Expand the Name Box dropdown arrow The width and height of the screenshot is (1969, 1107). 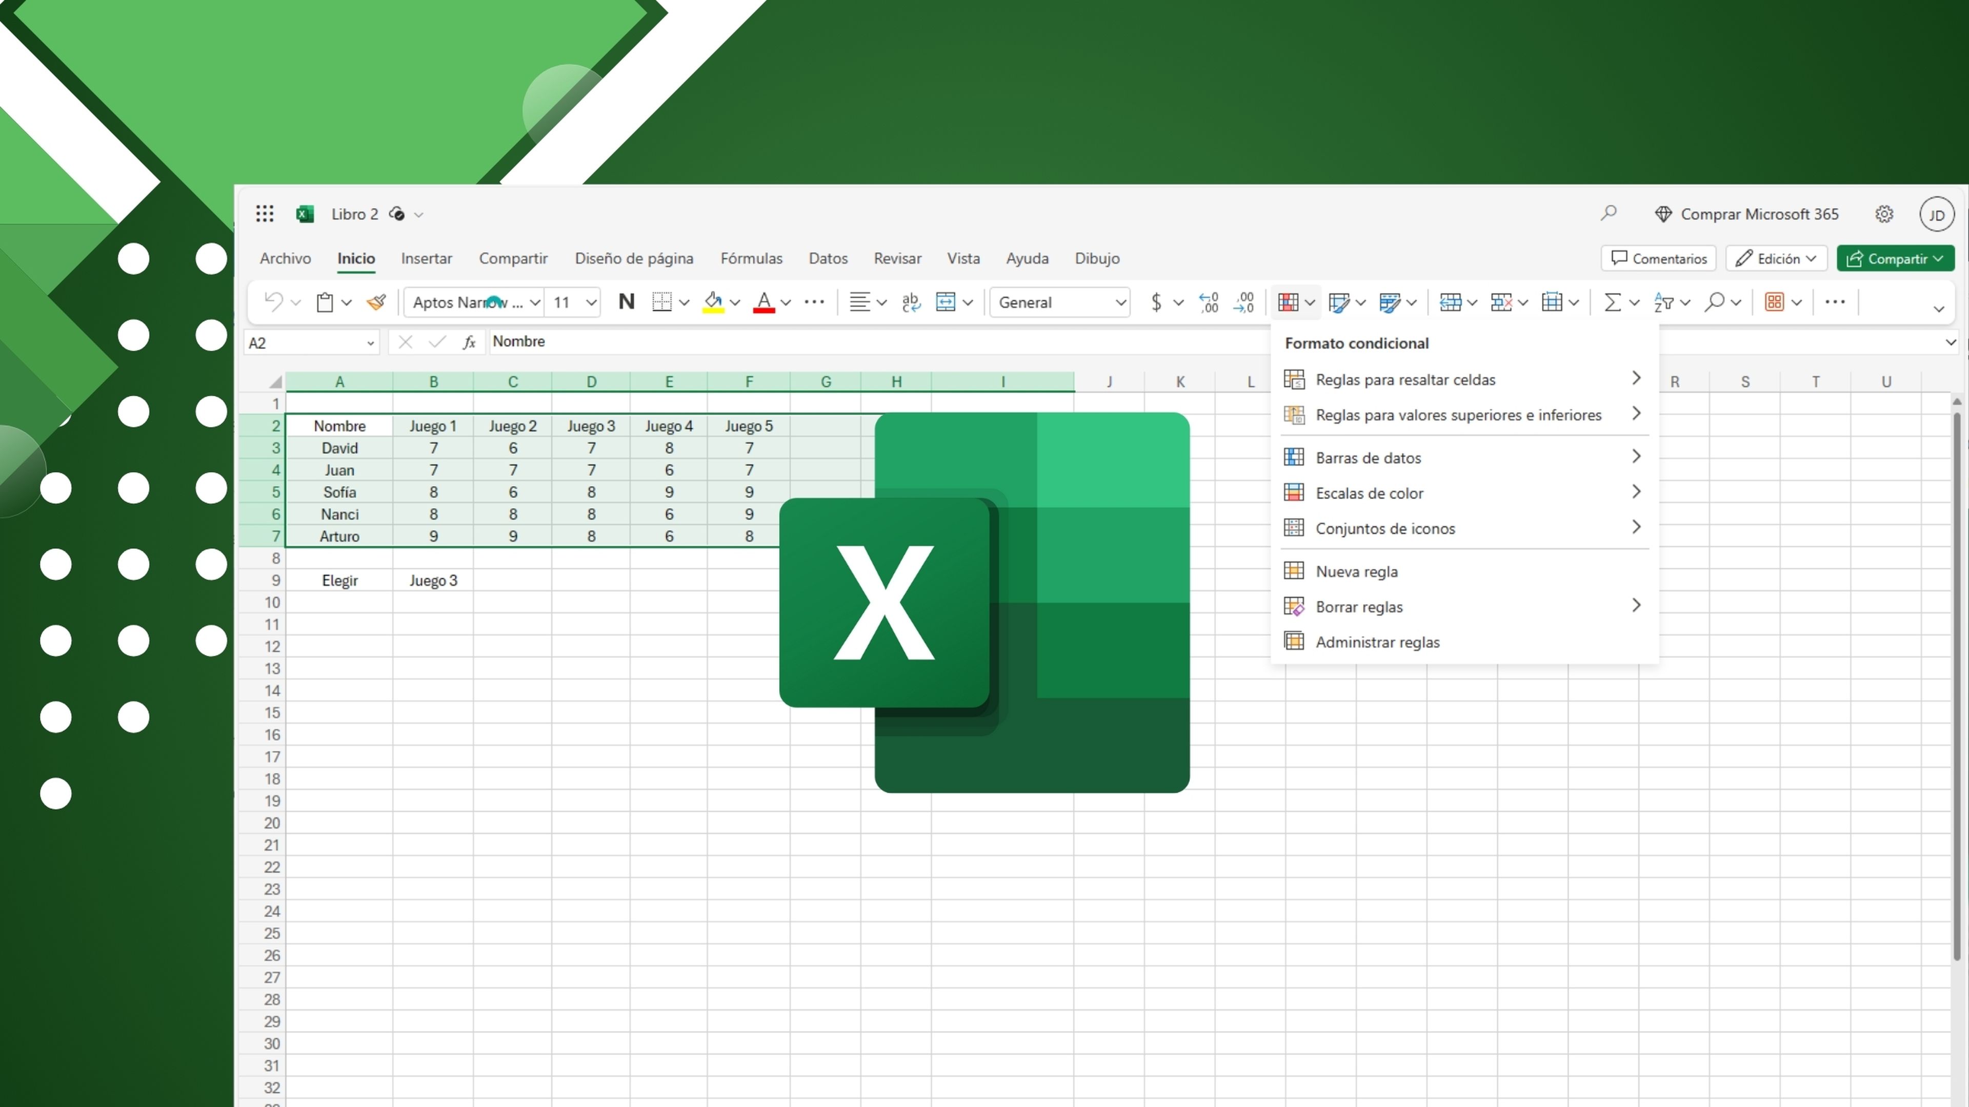pos(371,343)
